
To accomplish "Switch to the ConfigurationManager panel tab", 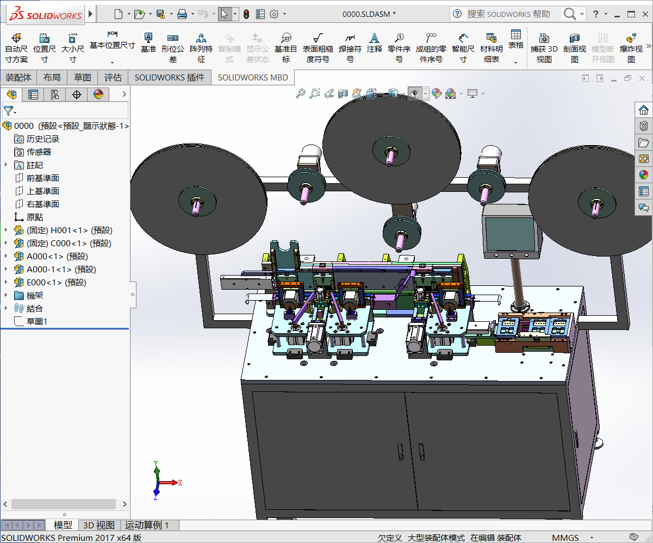I will point(54,95).
